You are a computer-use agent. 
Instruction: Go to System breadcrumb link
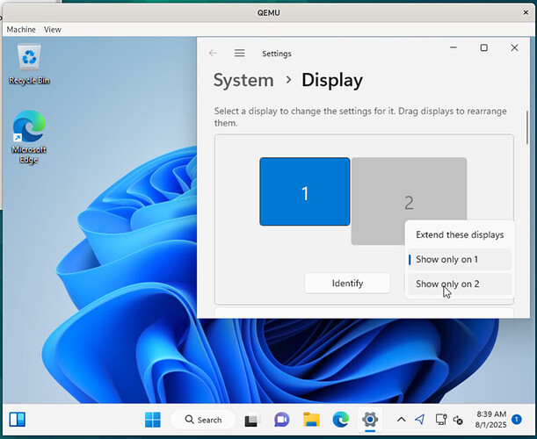pyautogui.click(x=243, y=81)
